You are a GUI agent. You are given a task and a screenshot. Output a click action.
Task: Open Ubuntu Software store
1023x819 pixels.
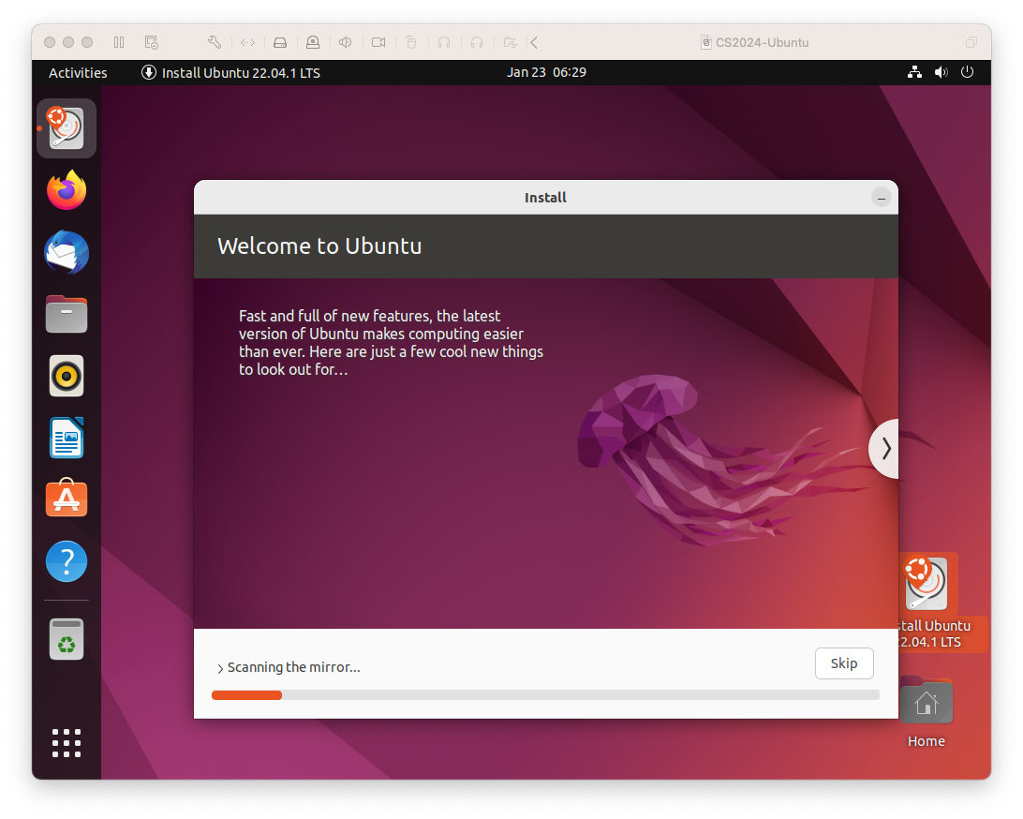pyautogui.click(x=67, y=499)
